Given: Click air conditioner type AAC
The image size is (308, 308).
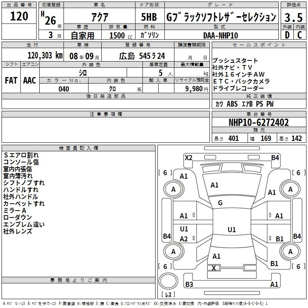Looking at the screenshot, I should [x=30, y=80].
